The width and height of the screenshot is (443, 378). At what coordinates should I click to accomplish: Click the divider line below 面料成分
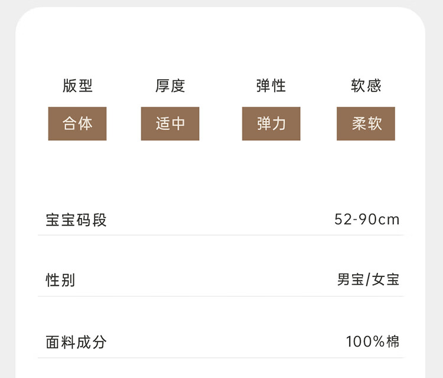pyautogui.click(x=221, y=357)
